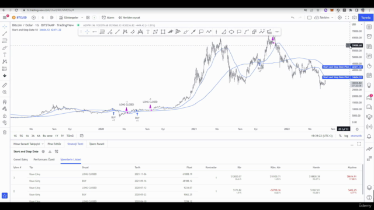Click the BTCUSD symbol button
Image resolution: width=374 pixels, height=210 pixels.
(x=19, y=17)
